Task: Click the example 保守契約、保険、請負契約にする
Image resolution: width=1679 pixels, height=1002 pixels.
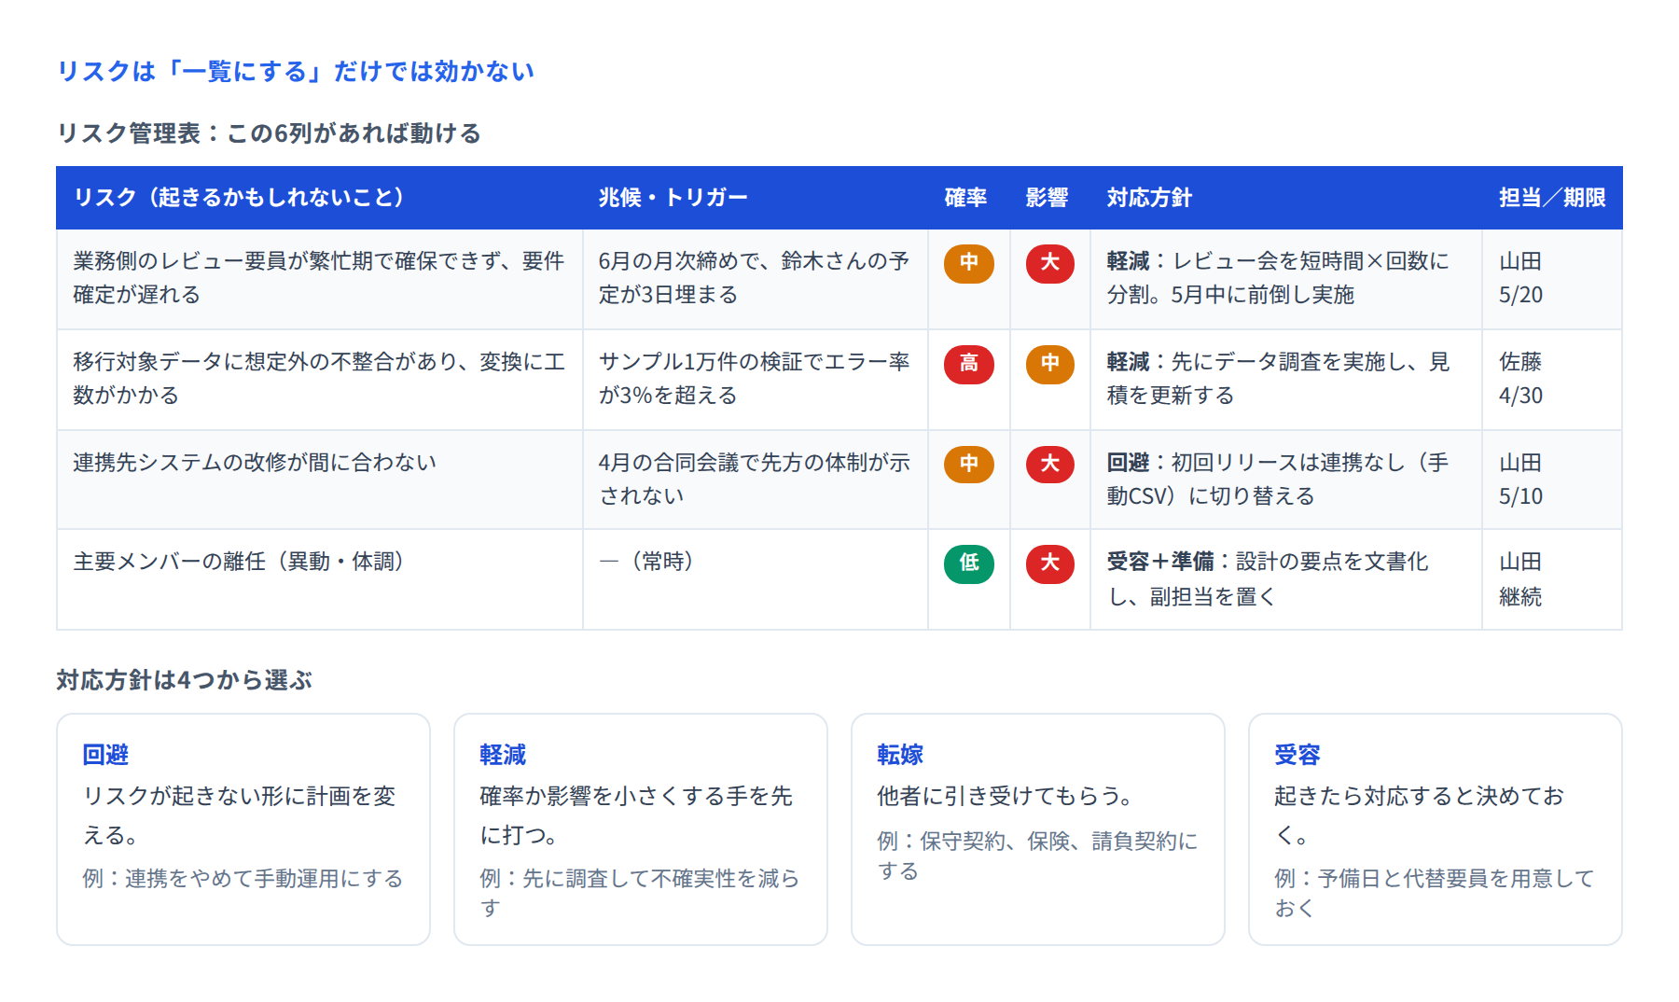Action: (1037, 856)
